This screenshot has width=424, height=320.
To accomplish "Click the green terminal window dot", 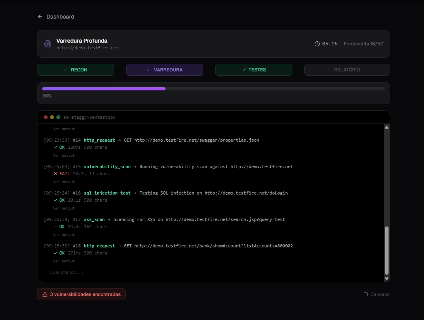I will (58, 117).
